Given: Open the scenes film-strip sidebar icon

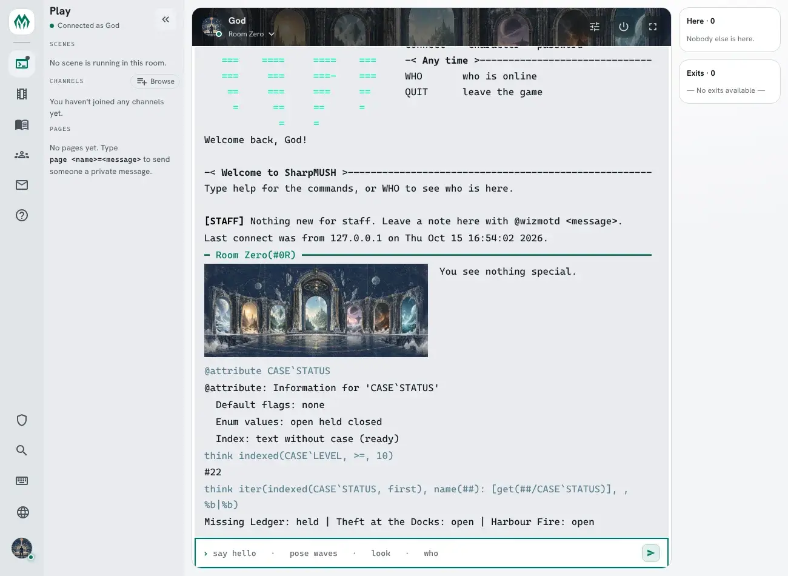Looking at the screenshot, I should click(x=22, y=94).
